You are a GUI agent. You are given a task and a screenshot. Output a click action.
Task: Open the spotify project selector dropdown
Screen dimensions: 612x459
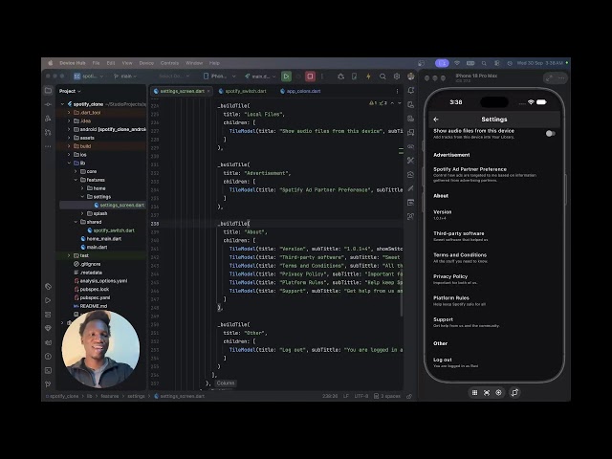[x=89, y=76]
